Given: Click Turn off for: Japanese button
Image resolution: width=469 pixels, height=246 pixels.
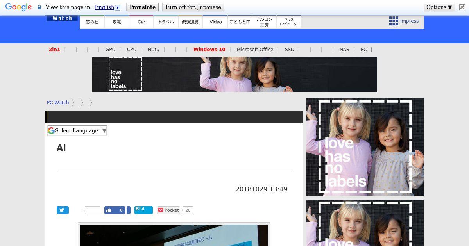Looking at the screenshot, I should [x=193, y=7].
